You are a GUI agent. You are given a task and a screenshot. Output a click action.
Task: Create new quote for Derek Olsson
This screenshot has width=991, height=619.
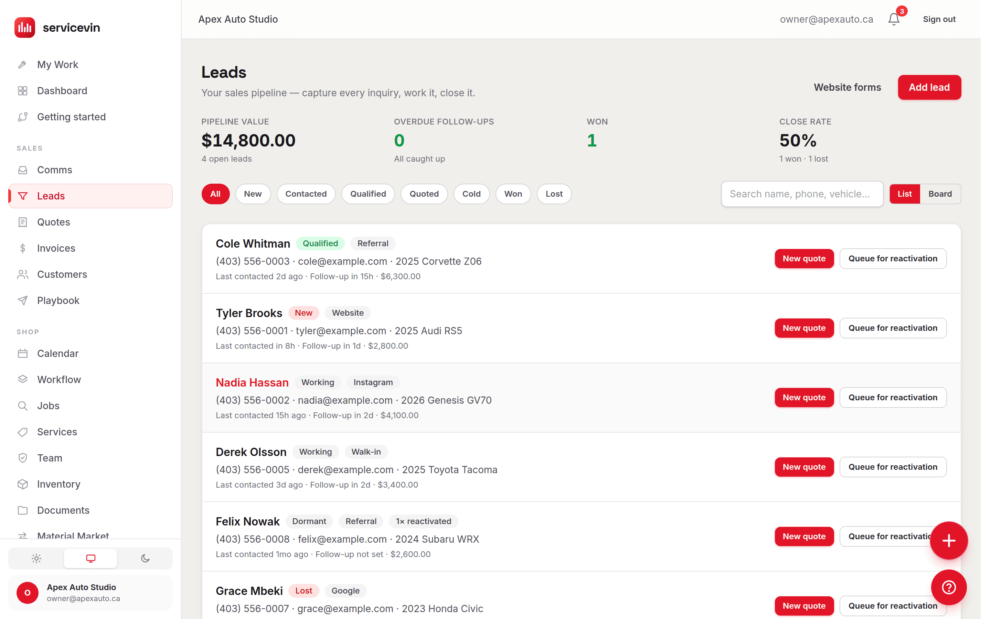click(804, 468)
